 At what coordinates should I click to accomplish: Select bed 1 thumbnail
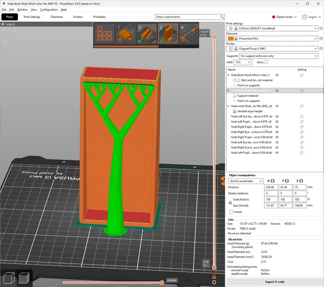tap(126, 33)
